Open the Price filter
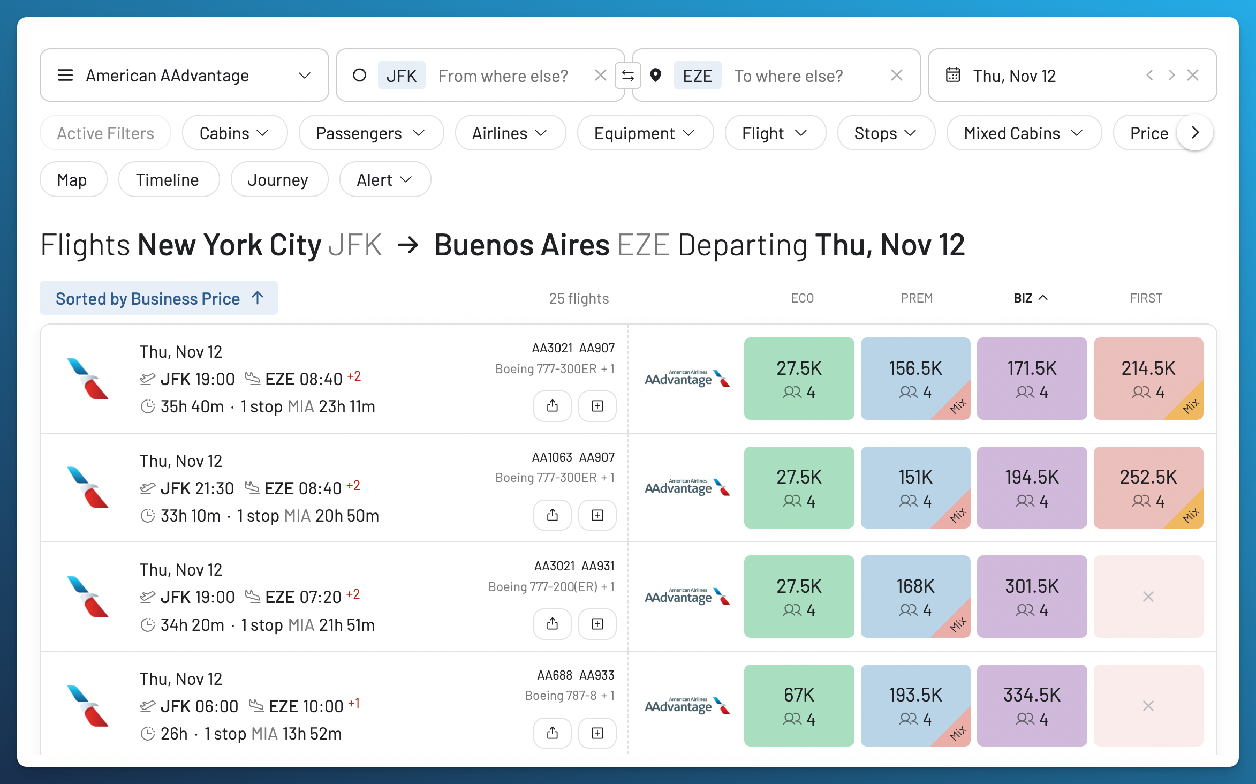 point(1149,133)
